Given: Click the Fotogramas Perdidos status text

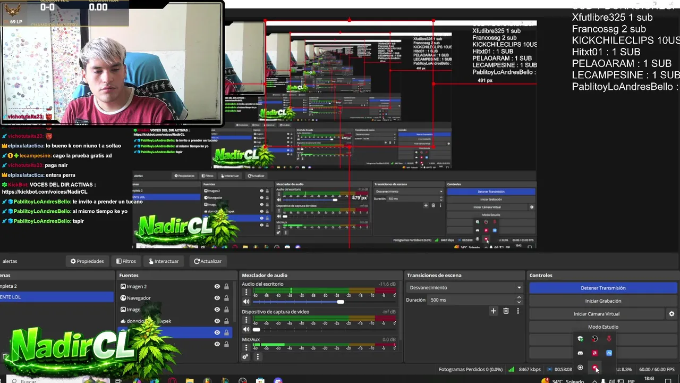Looking at the screenshot, I should [470, 369].
